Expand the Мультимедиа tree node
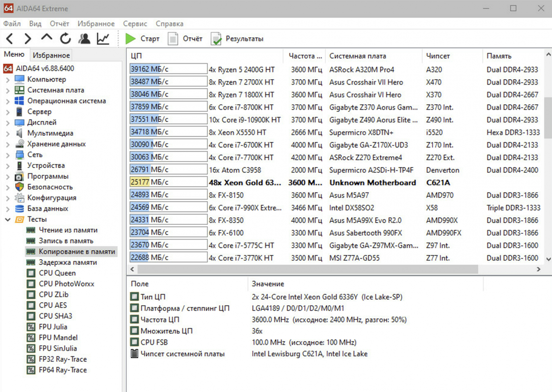Screen dimensions: 552x392 click(8, 133)
